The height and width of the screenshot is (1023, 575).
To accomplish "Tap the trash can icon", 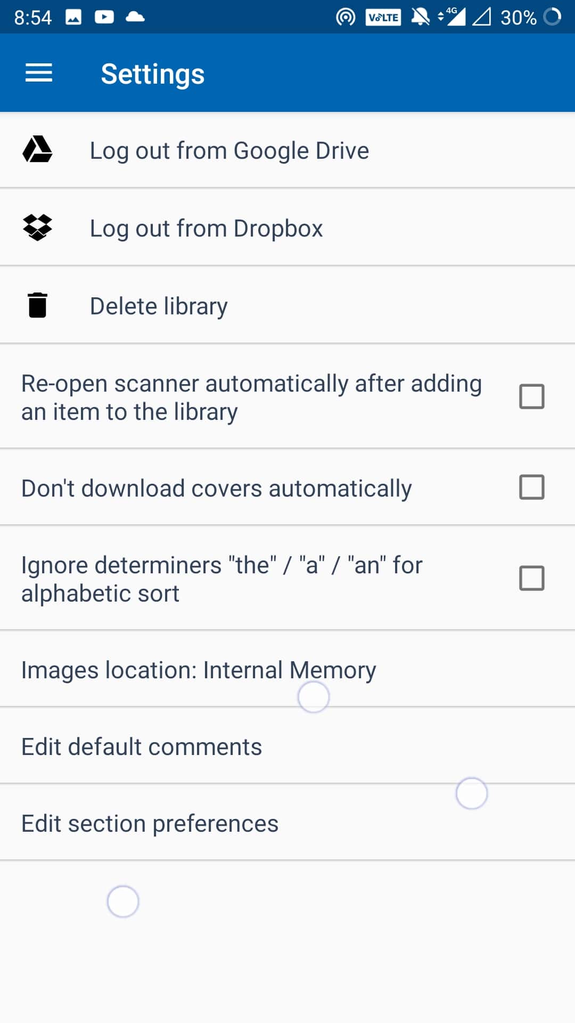I will click(x=37, y=305).
